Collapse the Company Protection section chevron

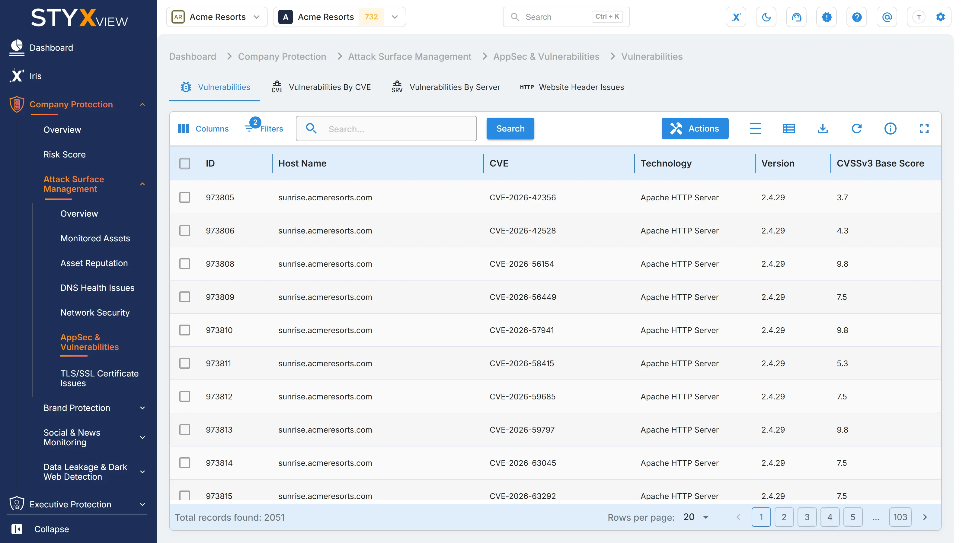(142, 105)
